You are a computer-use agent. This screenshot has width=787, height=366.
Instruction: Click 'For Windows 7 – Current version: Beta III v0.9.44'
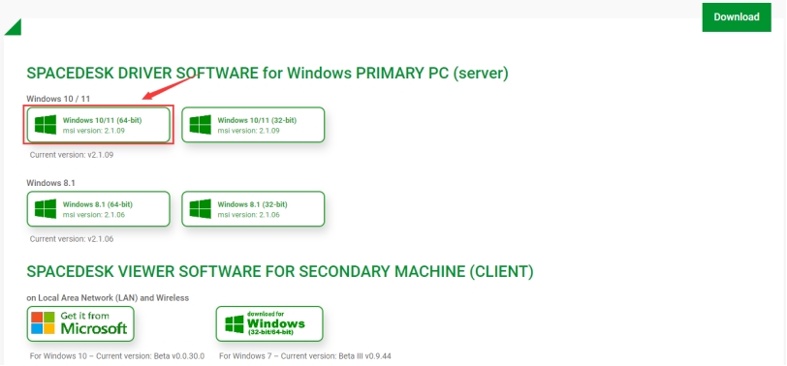305,356
